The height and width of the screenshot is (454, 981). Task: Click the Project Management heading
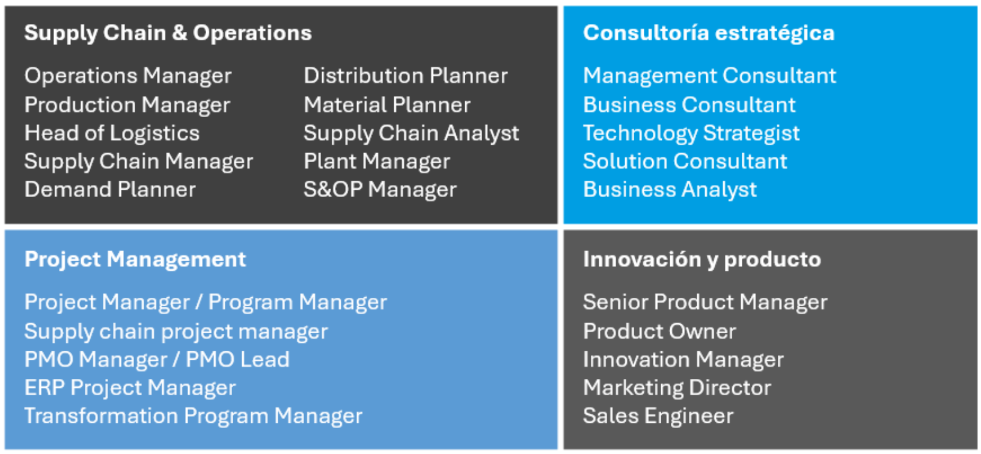pyautogui.click(x=135, y=259)
